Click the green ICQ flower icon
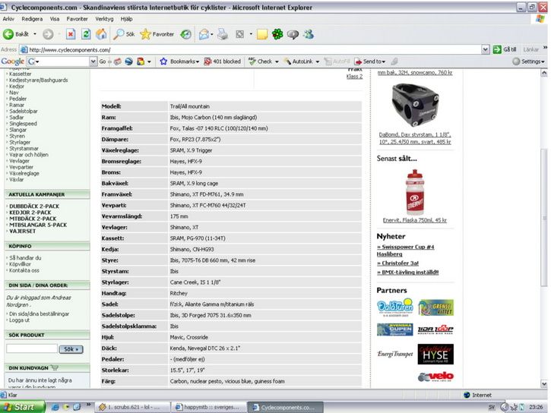This screenshot has width=551, height=413. (277, 34)
